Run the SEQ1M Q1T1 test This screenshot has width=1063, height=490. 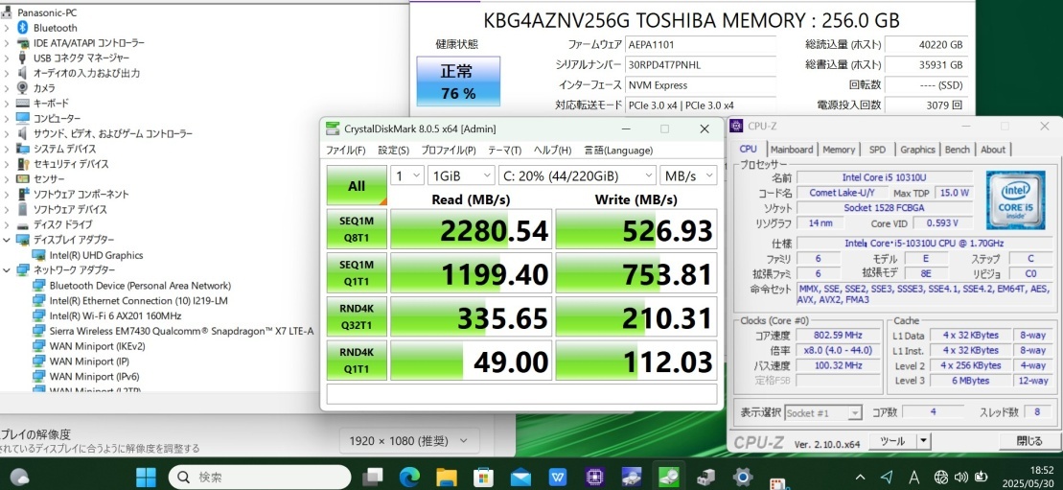[357, 273]
